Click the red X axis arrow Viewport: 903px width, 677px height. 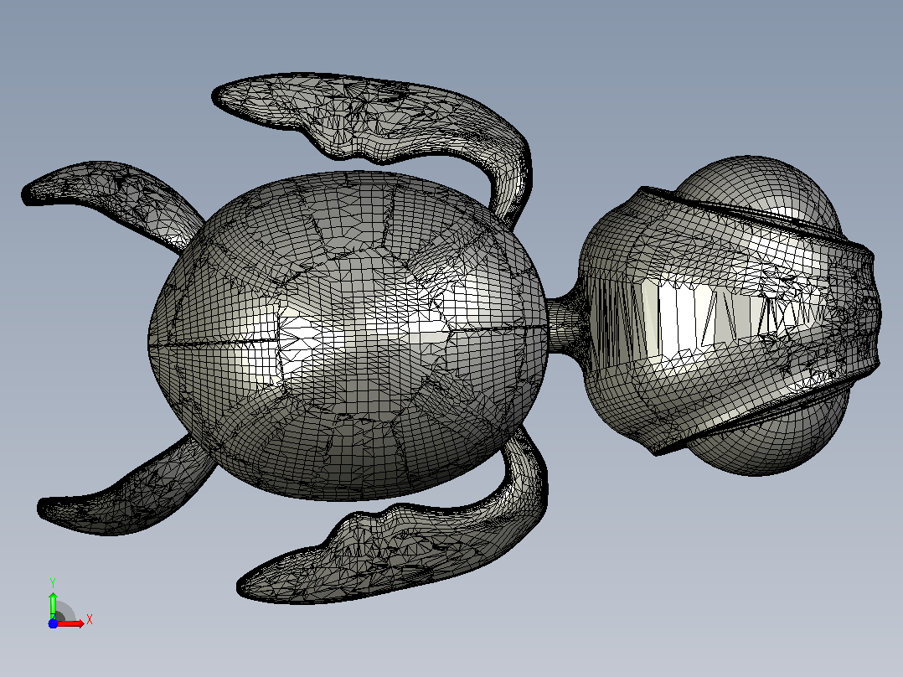coord(70,623)
